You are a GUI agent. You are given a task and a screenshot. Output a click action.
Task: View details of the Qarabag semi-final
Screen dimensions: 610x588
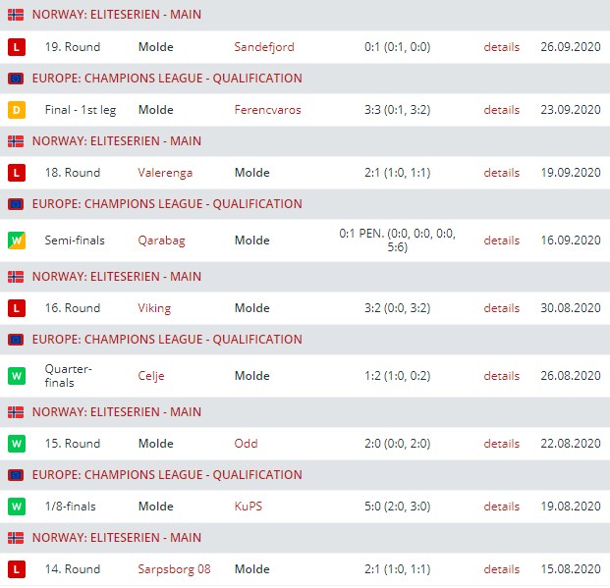click(501, 241)
